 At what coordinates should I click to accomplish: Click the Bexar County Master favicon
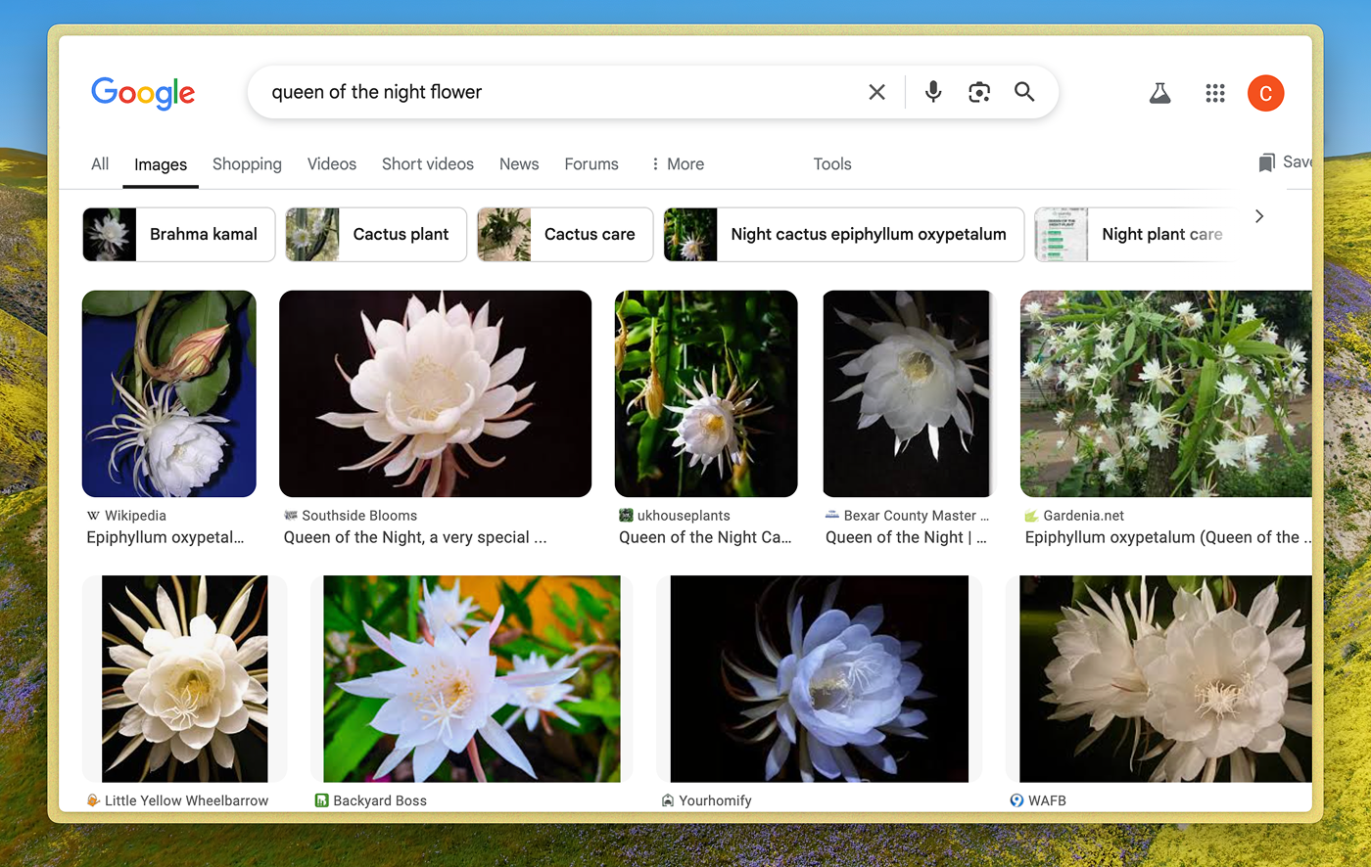tap(832, 516)
